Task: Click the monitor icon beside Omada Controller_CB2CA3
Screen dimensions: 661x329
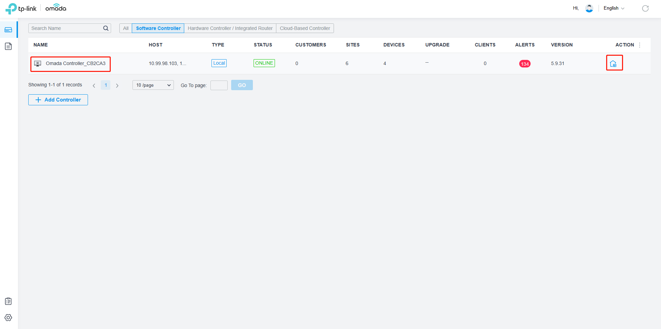Action: pyautogui.click(x=38, y=64)
